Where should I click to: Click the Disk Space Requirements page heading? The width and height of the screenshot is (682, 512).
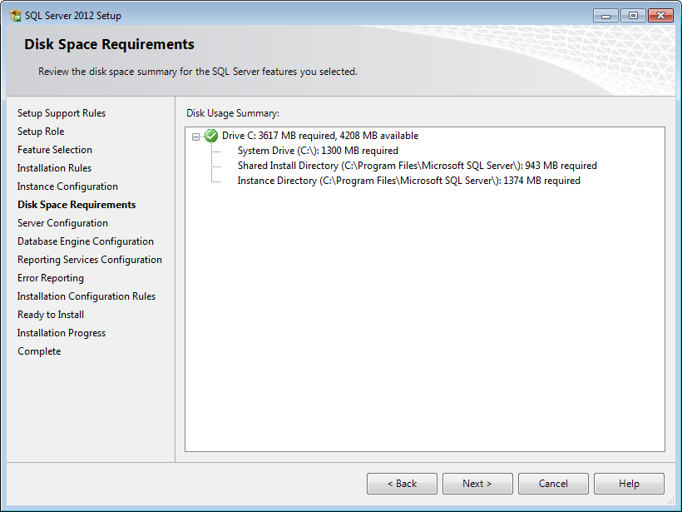109,44
